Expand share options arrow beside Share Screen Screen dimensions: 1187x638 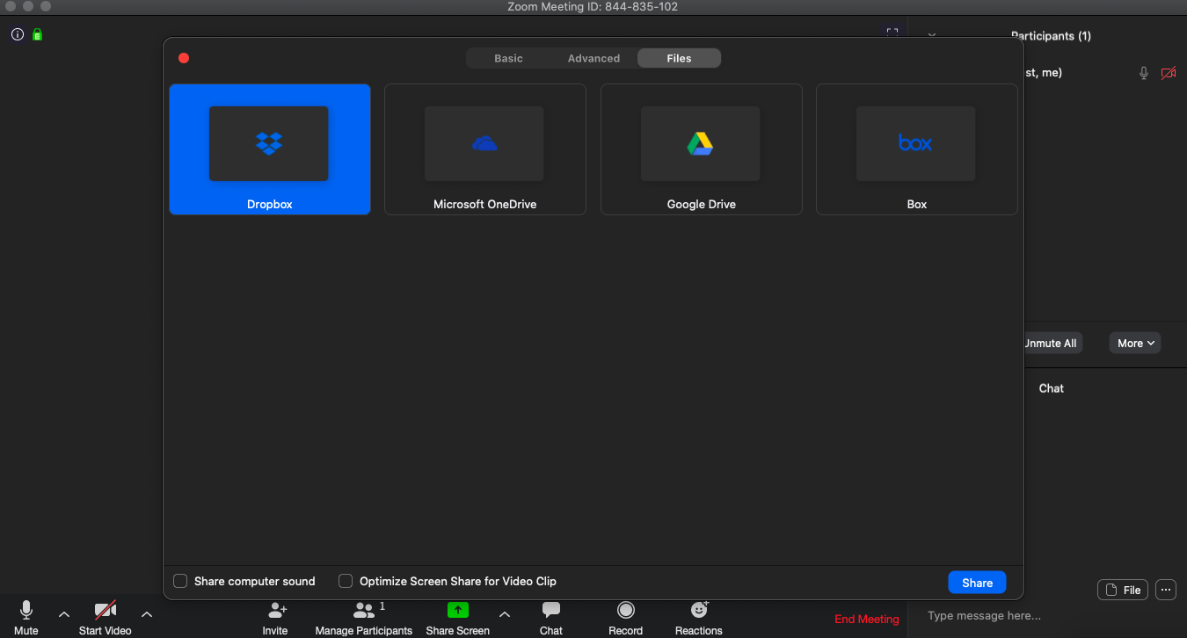pyautogui.click(x=505, y=614)
